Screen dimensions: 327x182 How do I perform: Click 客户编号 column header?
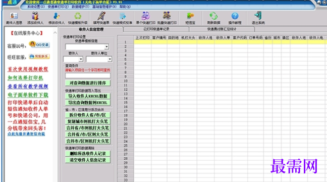pos(159,38)
